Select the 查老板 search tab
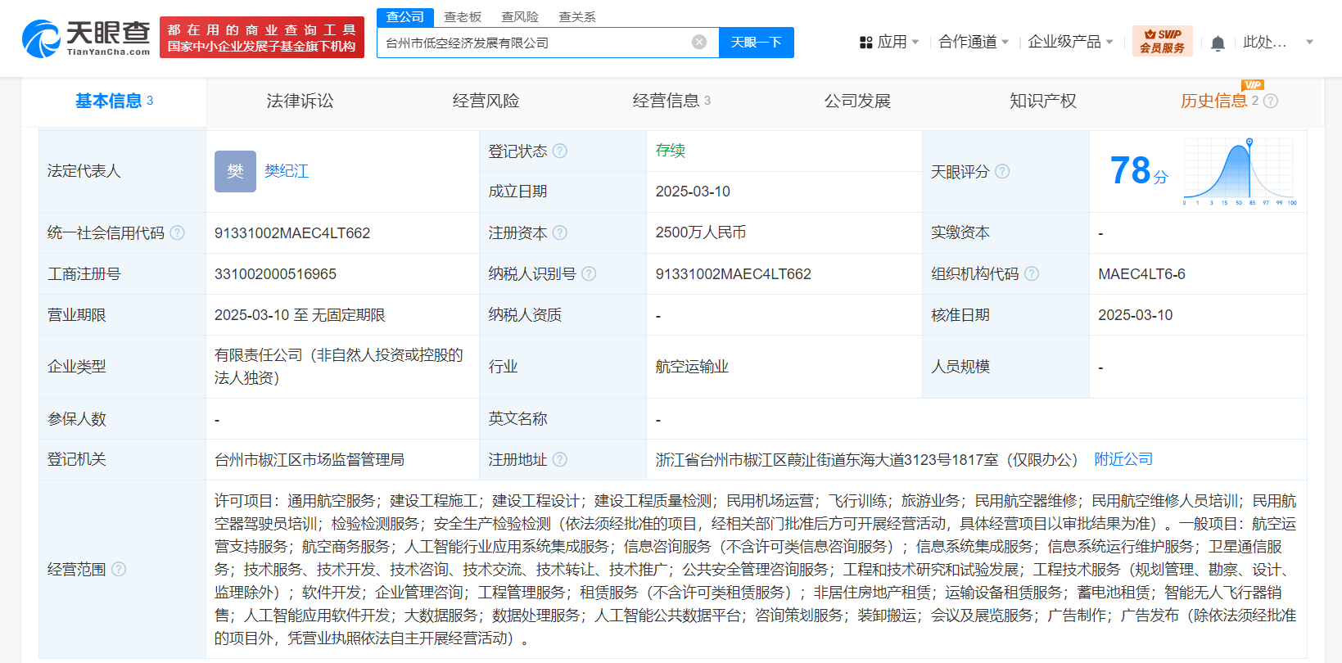Image resolution: width=1342 pixels, height=663 pixels. [x=463, y=17]
